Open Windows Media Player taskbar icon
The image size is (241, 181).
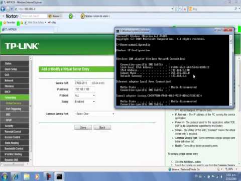coord(37,176)
